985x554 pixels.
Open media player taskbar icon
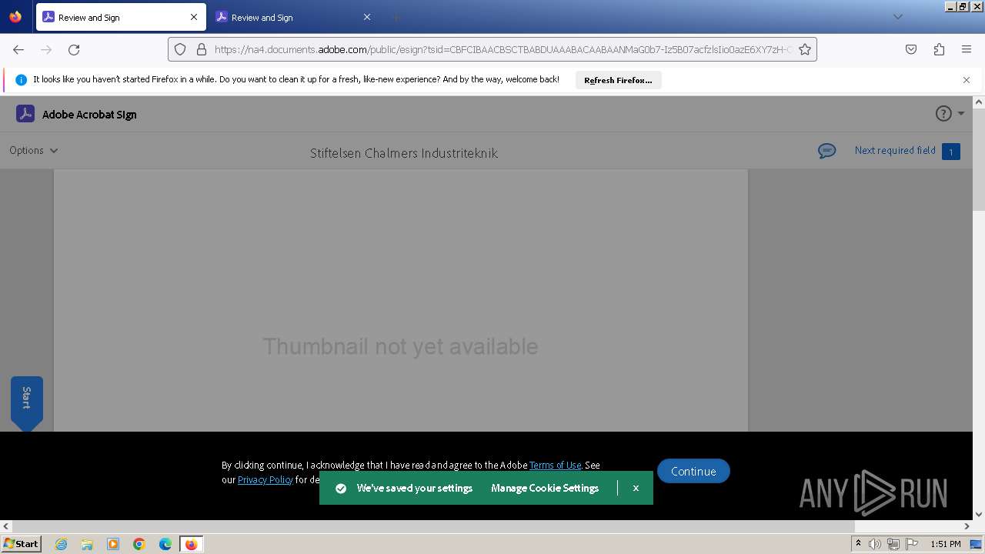pyautogui.click(x=113, y=544)
